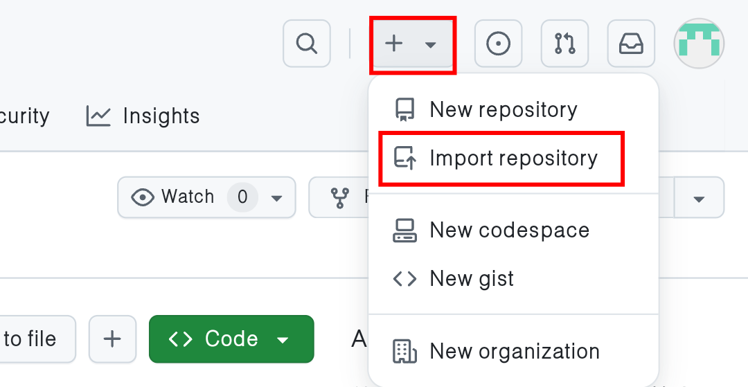Image resolution: width=748 pixels, height=387 pixels.
Task: Expand the Watch dropdown
Action: (277, 198)
